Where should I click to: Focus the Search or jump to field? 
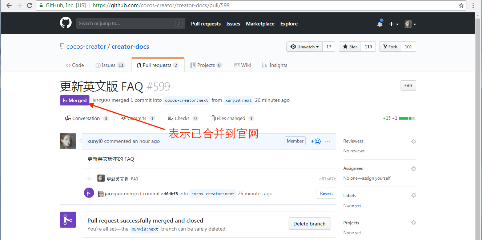(x=131, y=24)
